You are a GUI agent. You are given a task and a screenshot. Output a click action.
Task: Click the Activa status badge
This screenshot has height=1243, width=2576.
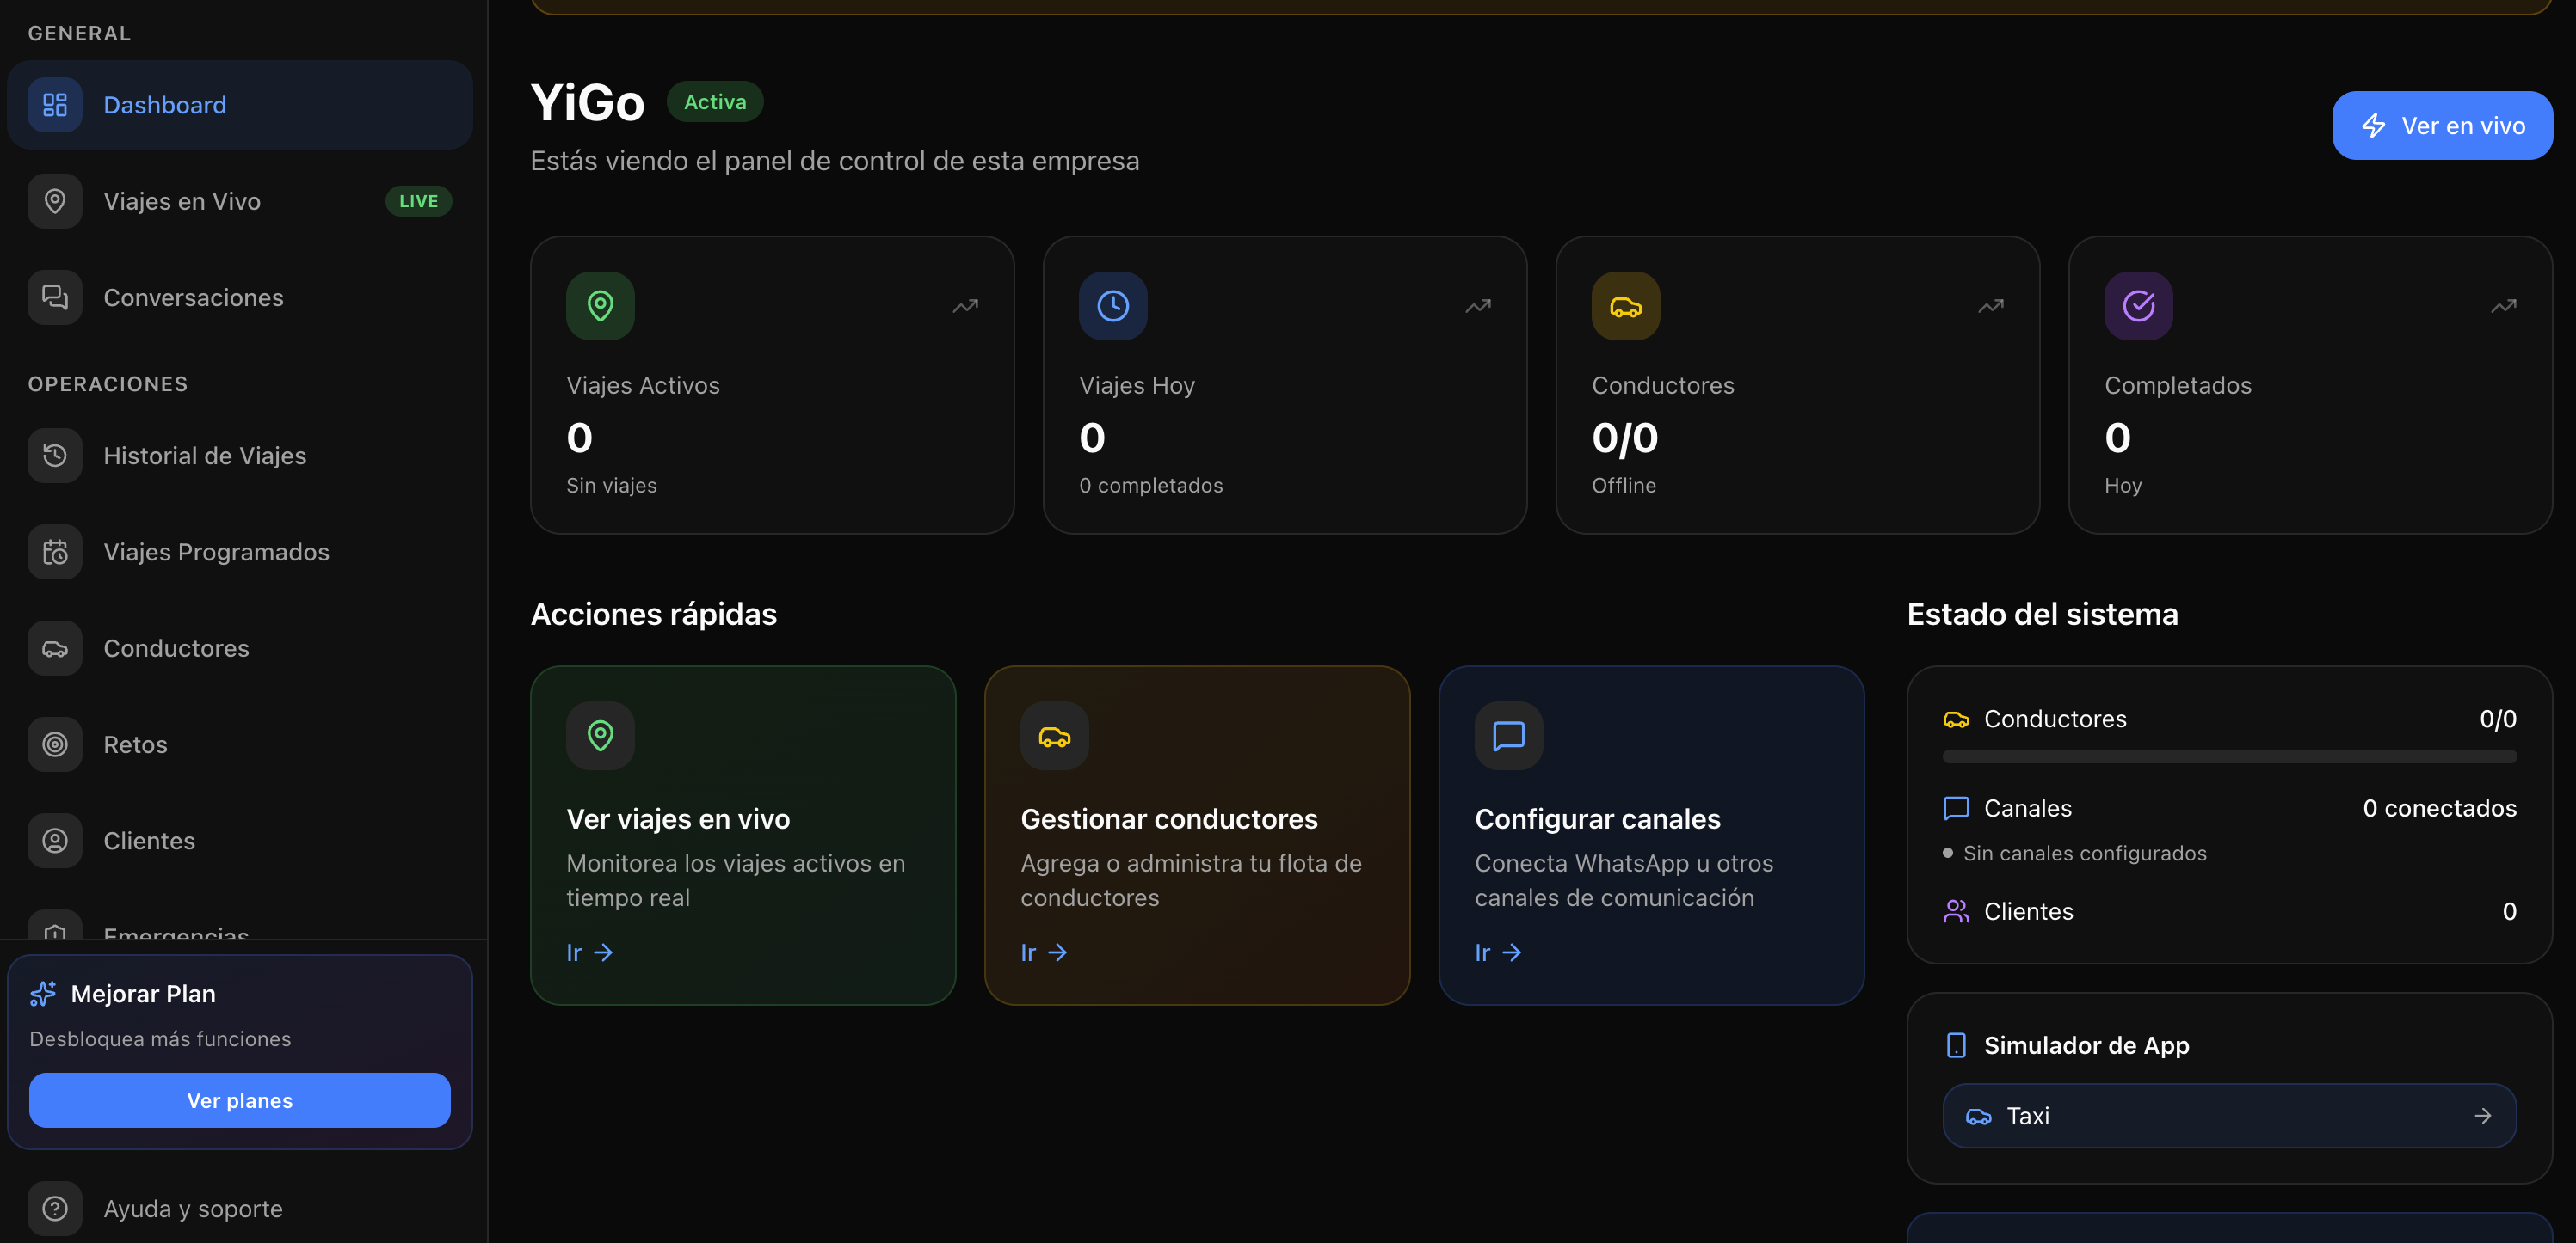[x=715, y=102]
